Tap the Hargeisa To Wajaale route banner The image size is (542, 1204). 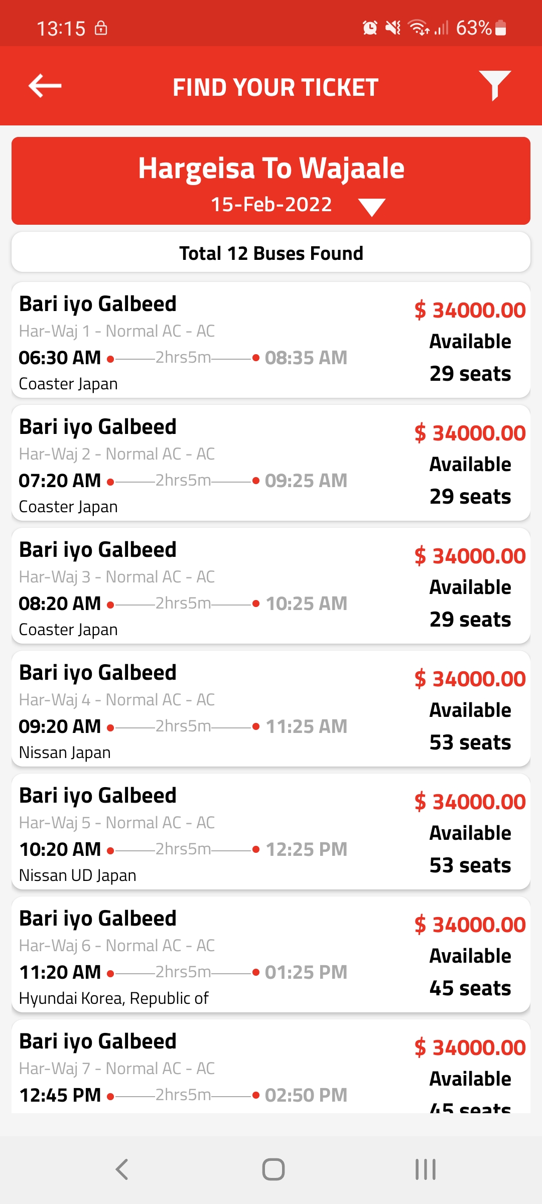click(x=271, y=168)
